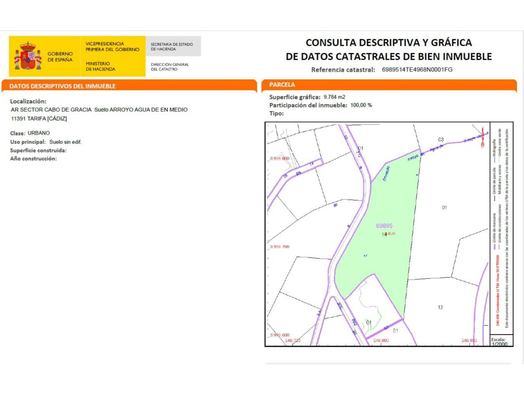Click the 'Ministerio de Hacienda' label
This screenshot has width=524, height=393.
[100, 66]
